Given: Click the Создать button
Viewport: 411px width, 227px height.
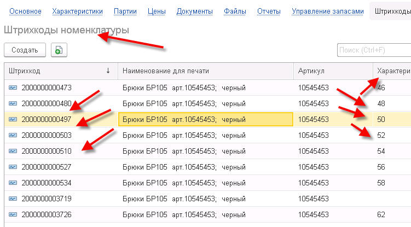Looking at the screenshot, I should pyautogui.click(x=25, y=50).
